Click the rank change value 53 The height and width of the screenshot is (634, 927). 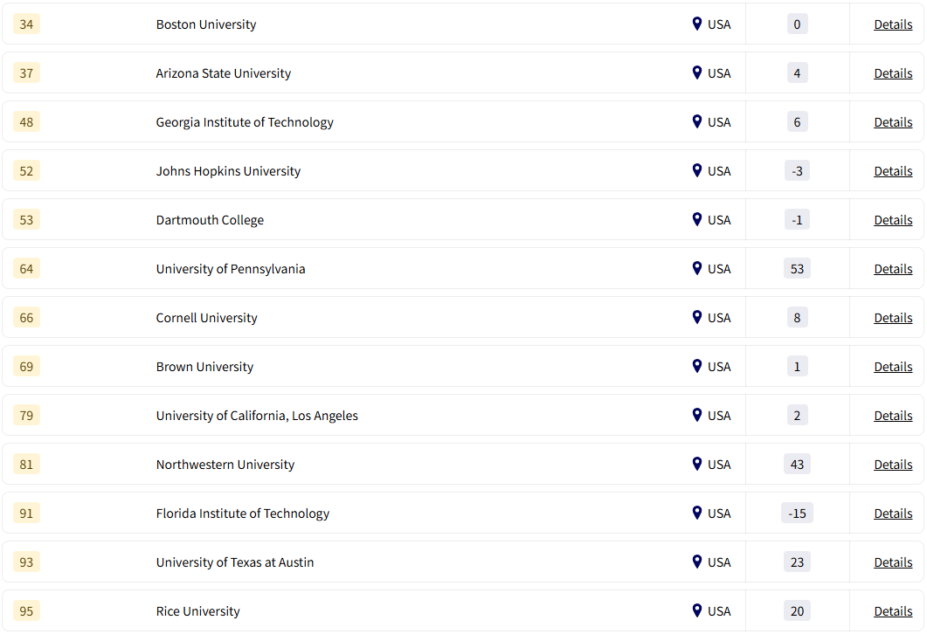(x=797, y=269)
